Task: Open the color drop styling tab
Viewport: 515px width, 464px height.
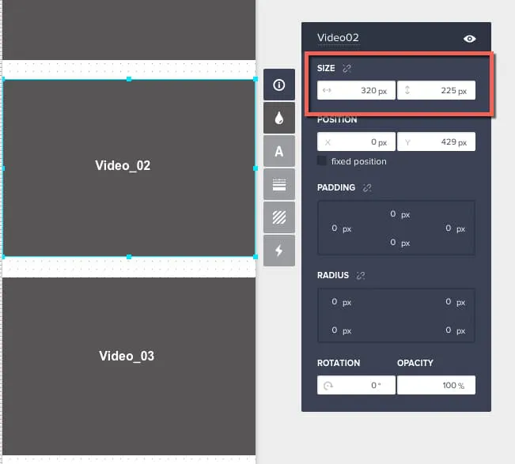Action: pos(278,118)
